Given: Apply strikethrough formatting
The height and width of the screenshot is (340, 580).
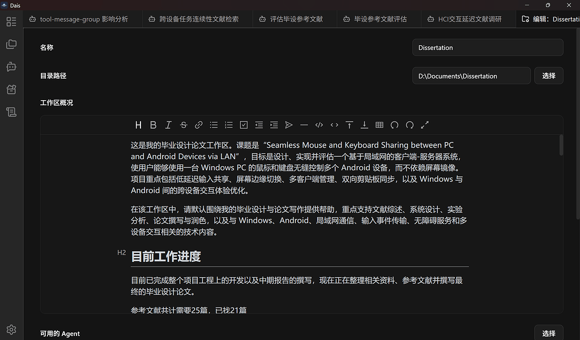Looking at the screenshot, I should (184, 125).
